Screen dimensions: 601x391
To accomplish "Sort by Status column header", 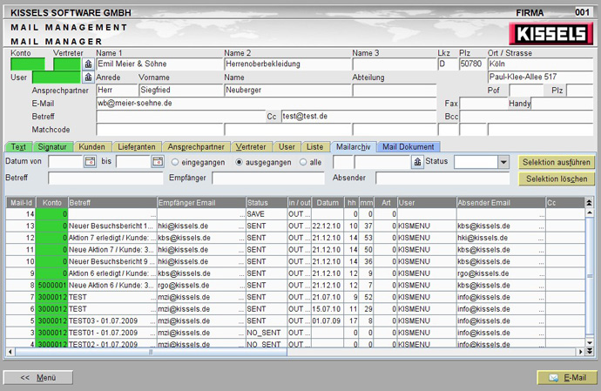I will click(x=267, y=202).
